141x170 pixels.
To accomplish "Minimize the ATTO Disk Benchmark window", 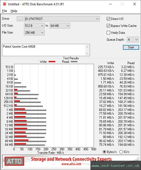I will [x=110, y=4].
